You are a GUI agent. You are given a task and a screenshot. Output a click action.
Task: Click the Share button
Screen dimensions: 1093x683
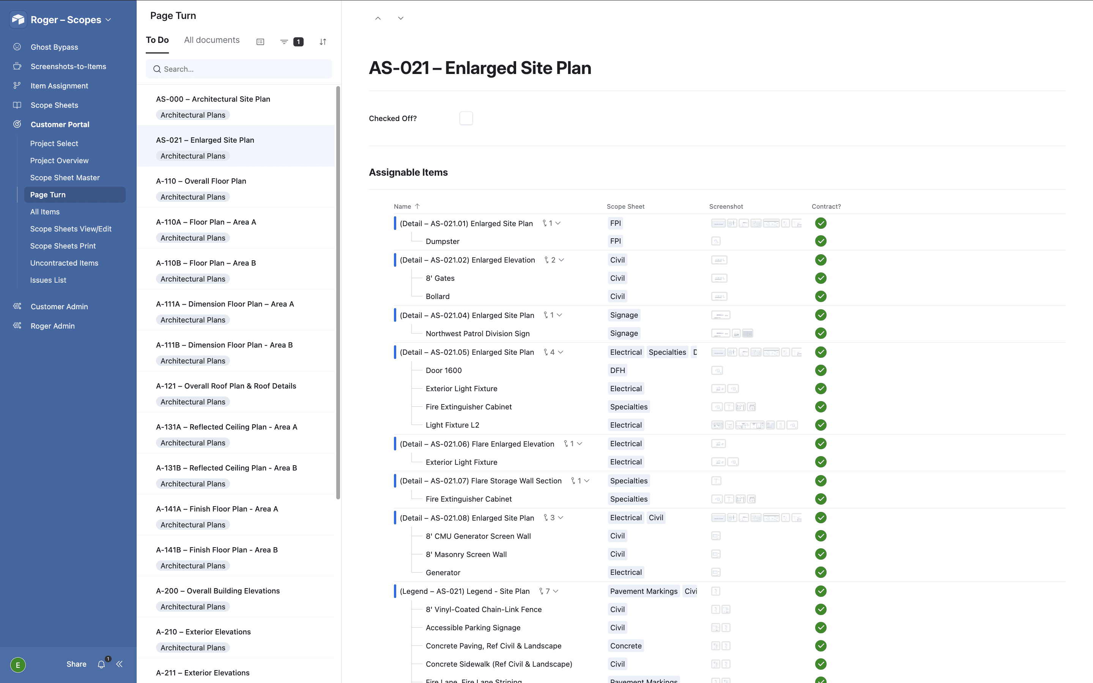[76, 664]
